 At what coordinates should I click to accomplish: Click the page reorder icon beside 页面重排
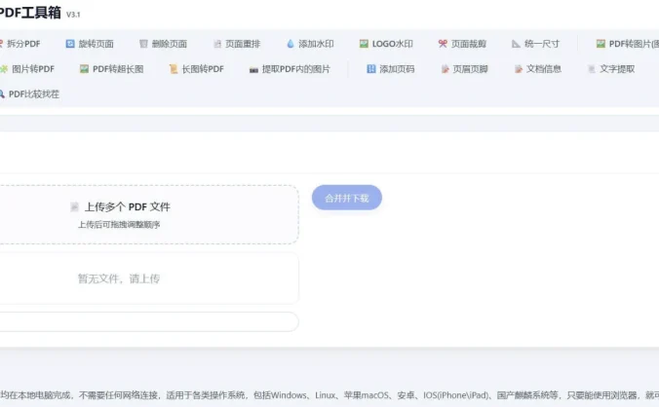pyautogui.click(x=217, y=44)
